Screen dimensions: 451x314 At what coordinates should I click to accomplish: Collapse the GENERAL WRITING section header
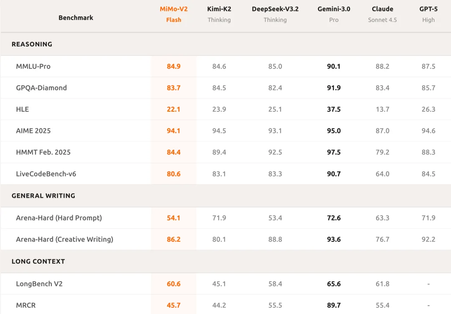tap(43, 196)
